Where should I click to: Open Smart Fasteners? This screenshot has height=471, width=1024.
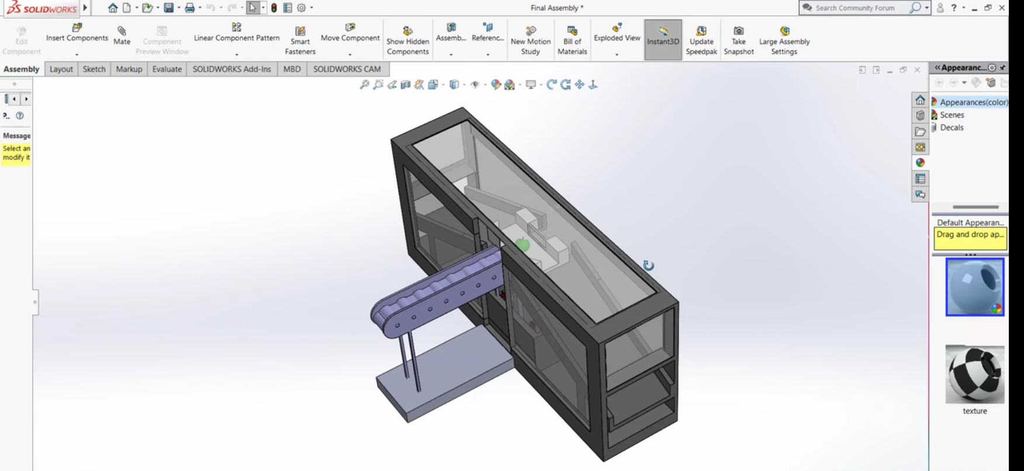tap(300, 40)
